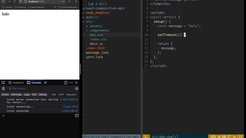This screenshot has width=246, height=138.
Task: Open index.html in the file tree
Action: click(95, 48)
